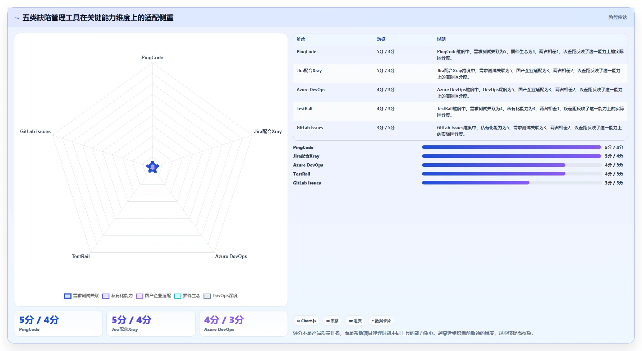Select the 进度 chip
642x351 pixels.
tap(355, 321)
